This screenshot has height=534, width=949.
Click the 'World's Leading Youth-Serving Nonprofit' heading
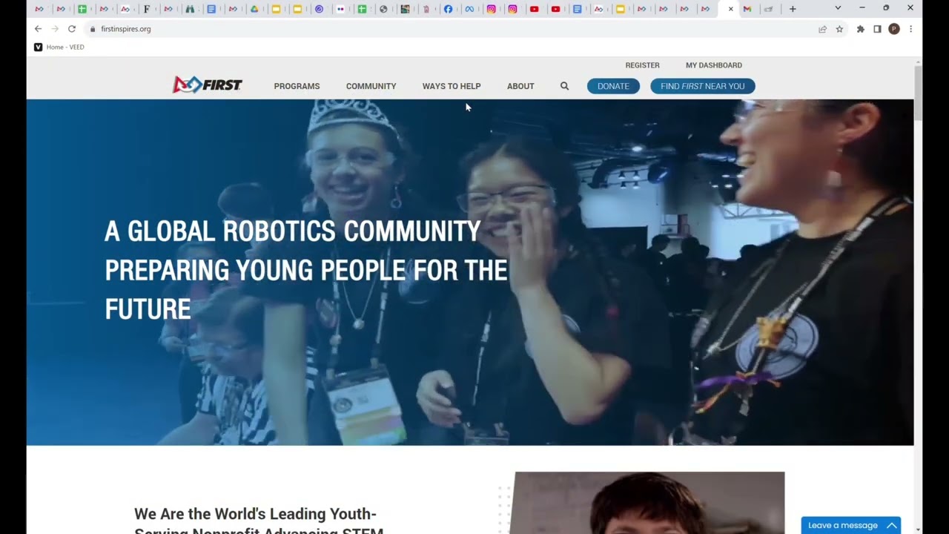coord(259,520)
